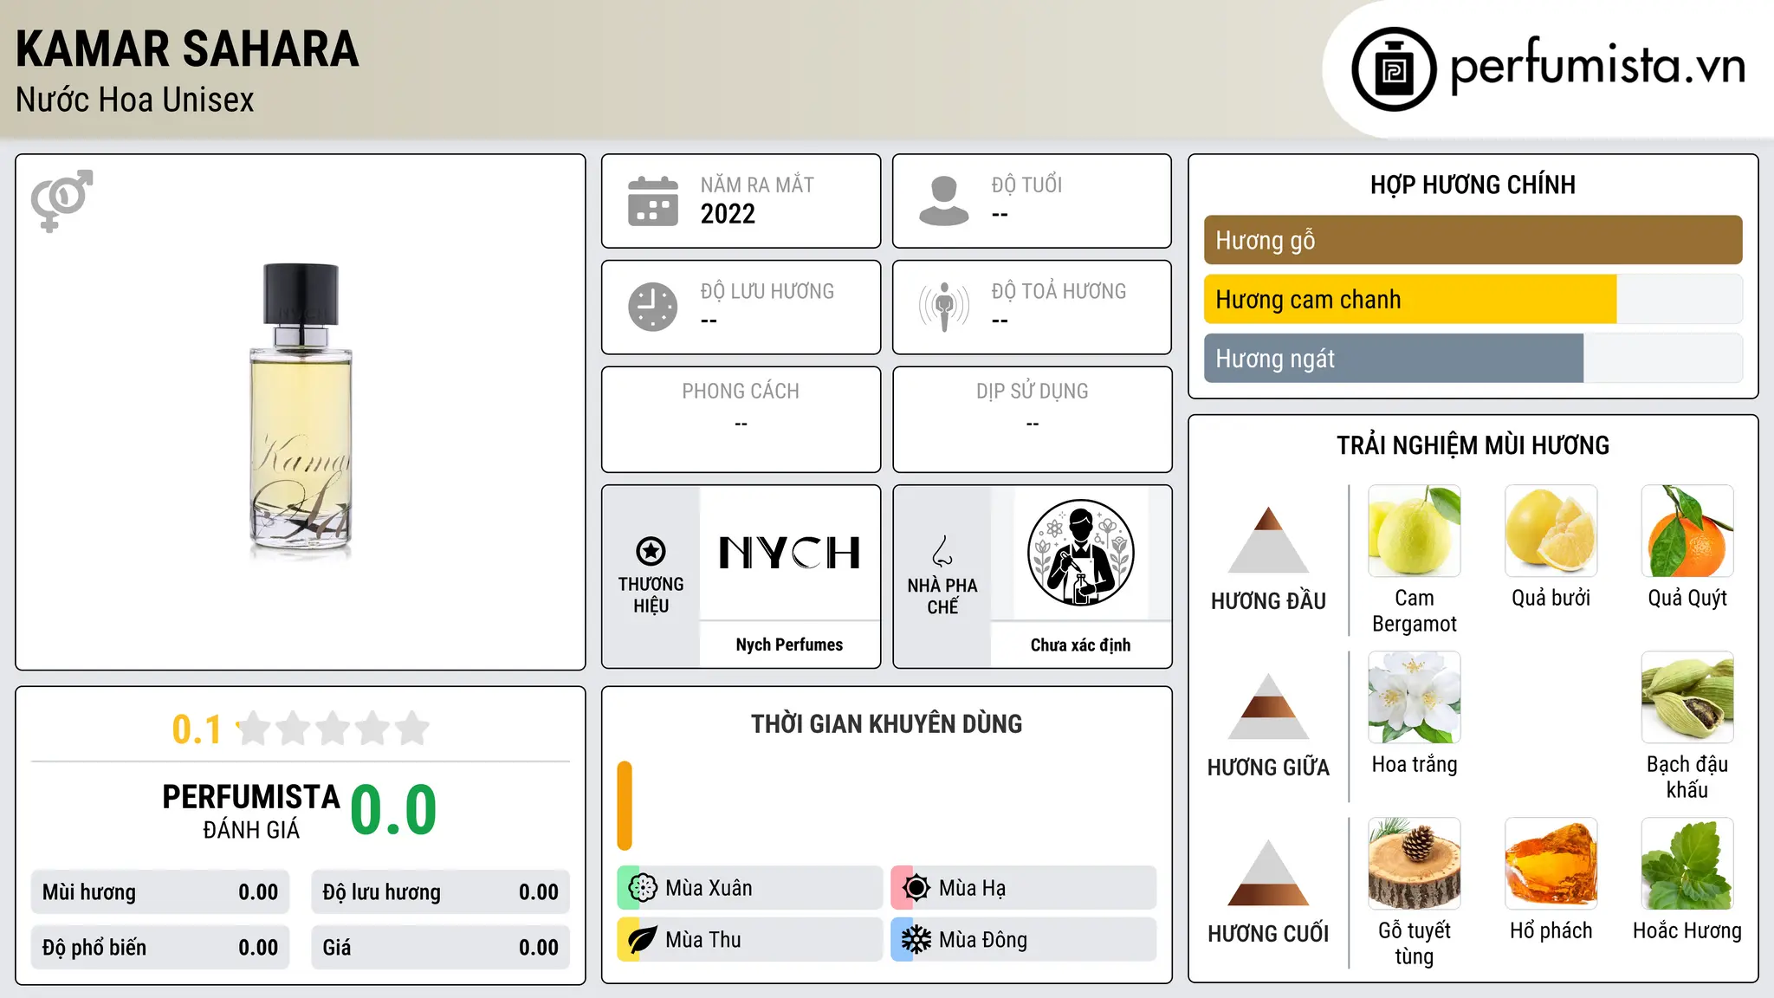Click the Độ lưu hương 0.00 score field
The width and height of the screenshot is (1774, 998).
[x=440, y=892]
